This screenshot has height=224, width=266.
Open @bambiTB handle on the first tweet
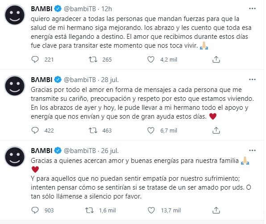(80, 9)
